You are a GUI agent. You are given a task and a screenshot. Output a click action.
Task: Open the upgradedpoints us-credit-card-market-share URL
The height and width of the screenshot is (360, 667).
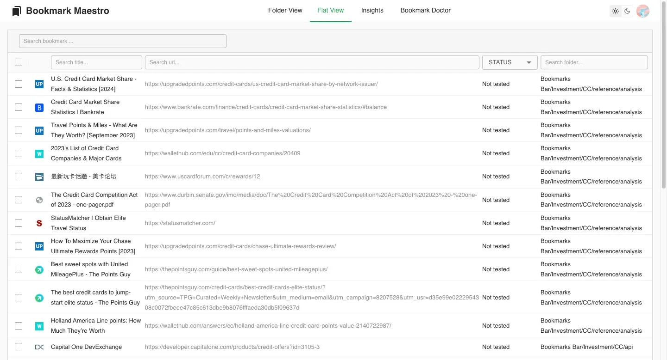(x=261, y=84)
